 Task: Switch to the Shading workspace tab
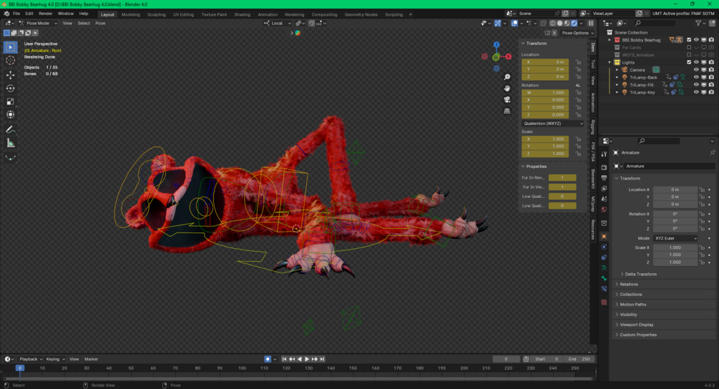pos(242,14)
